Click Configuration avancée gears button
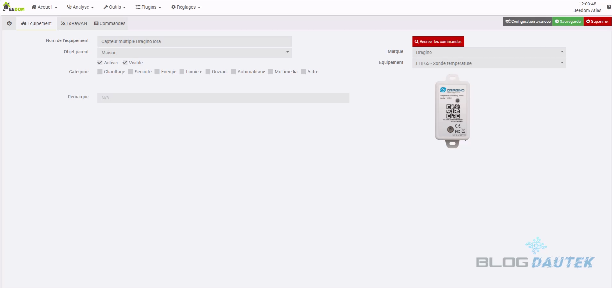 (x=528, y=22)
